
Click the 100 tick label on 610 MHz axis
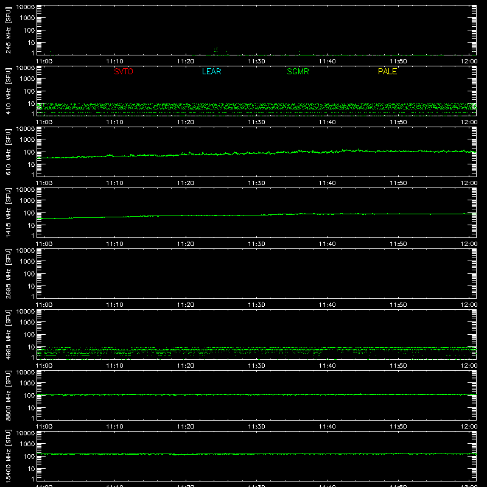pos(29,152)
